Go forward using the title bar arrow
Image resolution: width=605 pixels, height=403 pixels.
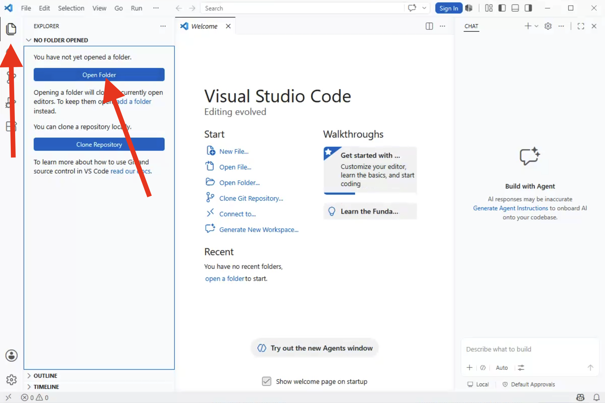coord(192,8)
